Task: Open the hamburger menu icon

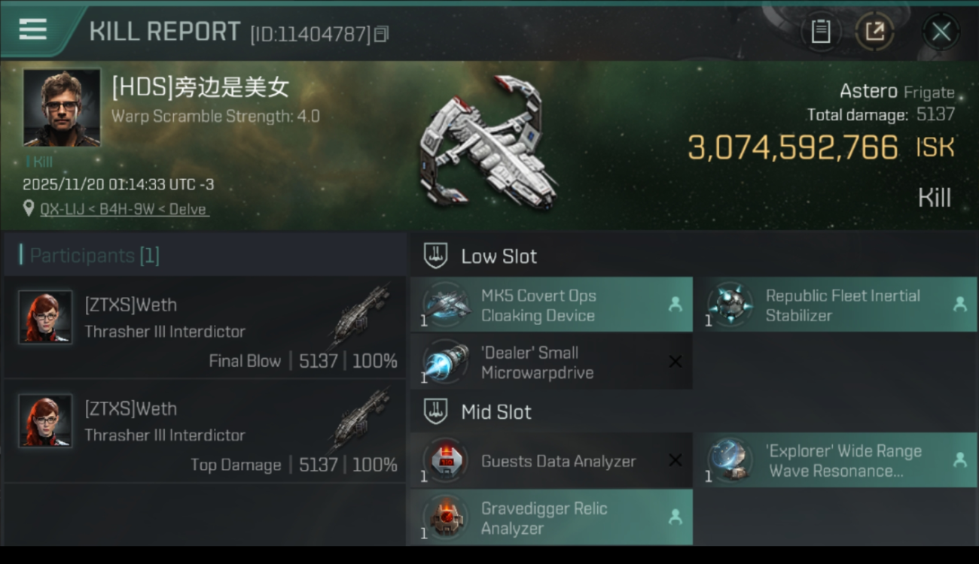Action: (32, 30)
